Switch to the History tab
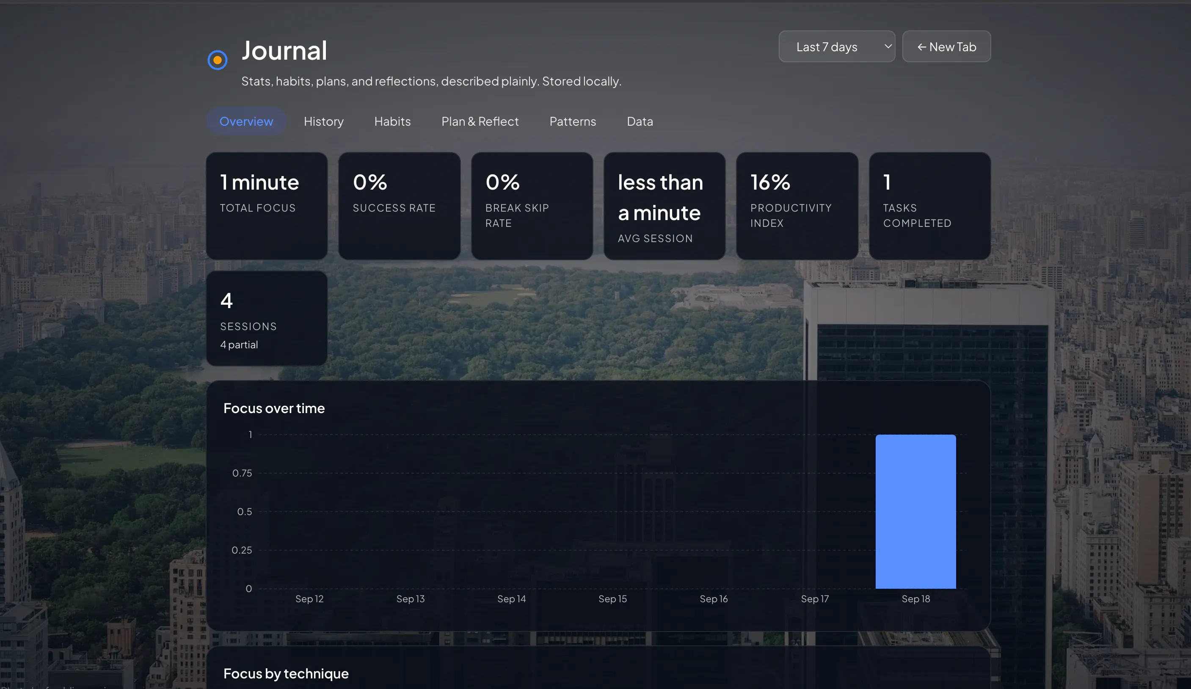This screenshot has width=1191, height=689. [x=324, y=121]
